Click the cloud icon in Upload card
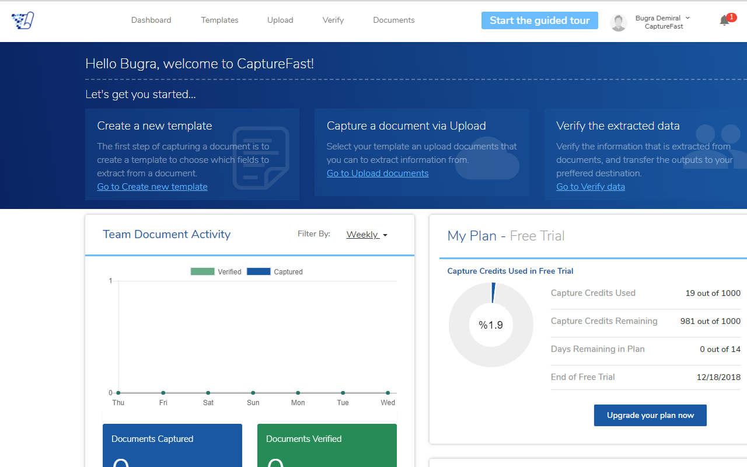Image resolution: width=747 pixels, height=467 pixels. [x=487, y=158]
